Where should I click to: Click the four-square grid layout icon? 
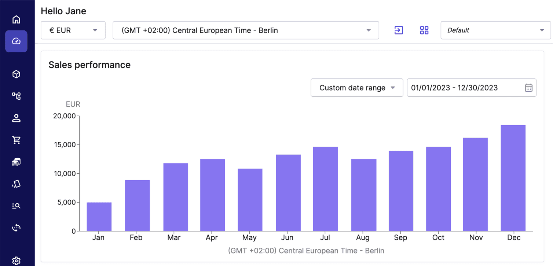(x=424, y=30)
